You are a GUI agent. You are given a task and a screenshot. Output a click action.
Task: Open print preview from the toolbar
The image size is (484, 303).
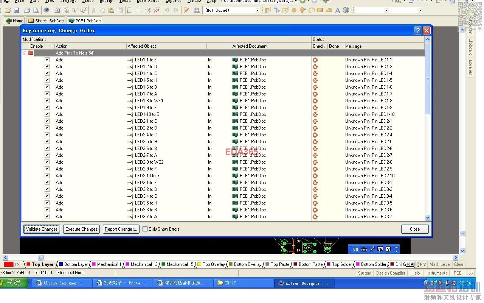36,10
